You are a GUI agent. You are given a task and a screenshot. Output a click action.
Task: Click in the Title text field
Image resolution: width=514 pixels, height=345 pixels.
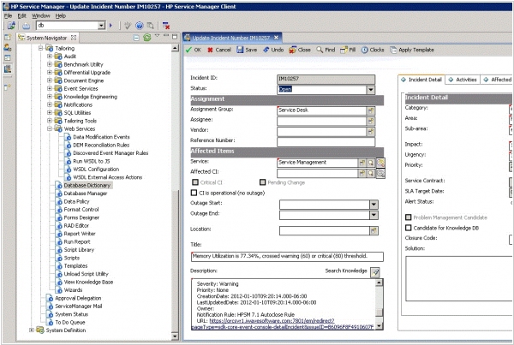click(x=287, y=256)
